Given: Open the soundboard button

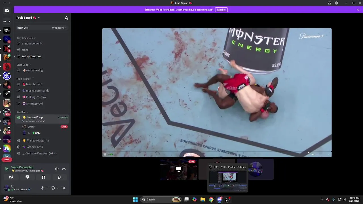Looking at the screenshot, I should 60,177.
